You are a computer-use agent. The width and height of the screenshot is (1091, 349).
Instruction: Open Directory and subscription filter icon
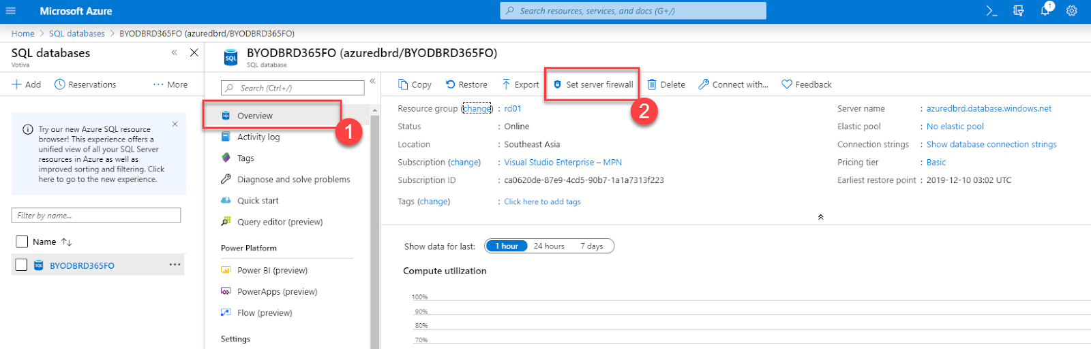point(1018,11)
